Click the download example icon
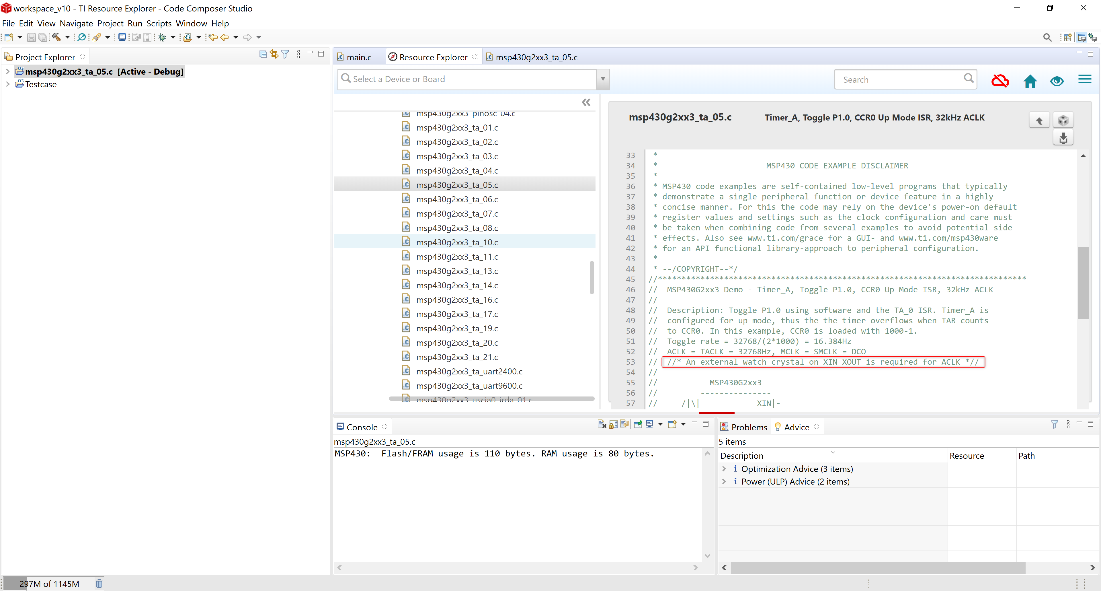1101x591 pixels. (x=1063, y=138)
